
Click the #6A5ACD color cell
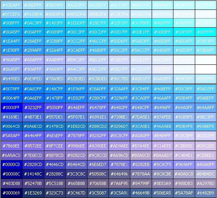coord(11,155)
